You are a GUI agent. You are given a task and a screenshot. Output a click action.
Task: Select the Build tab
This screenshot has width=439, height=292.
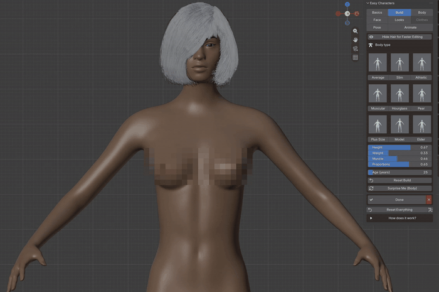399,13
